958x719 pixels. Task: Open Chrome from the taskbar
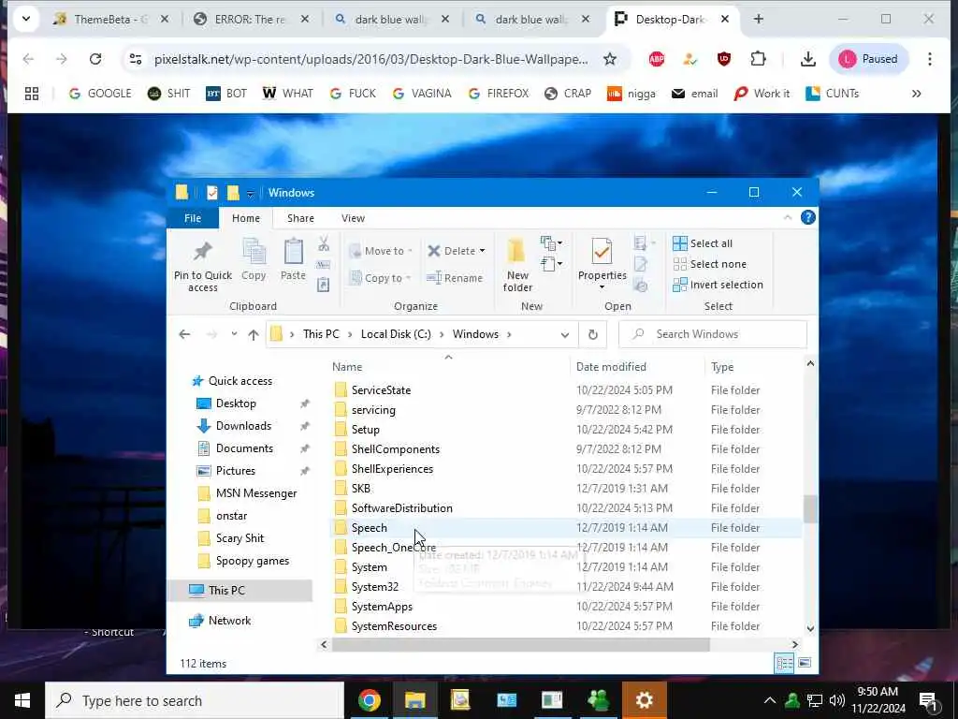click(369, 700)
